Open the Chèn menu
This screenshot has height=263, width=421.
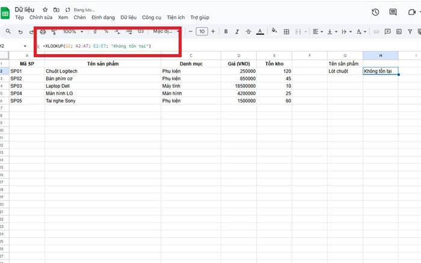(80, 17)
